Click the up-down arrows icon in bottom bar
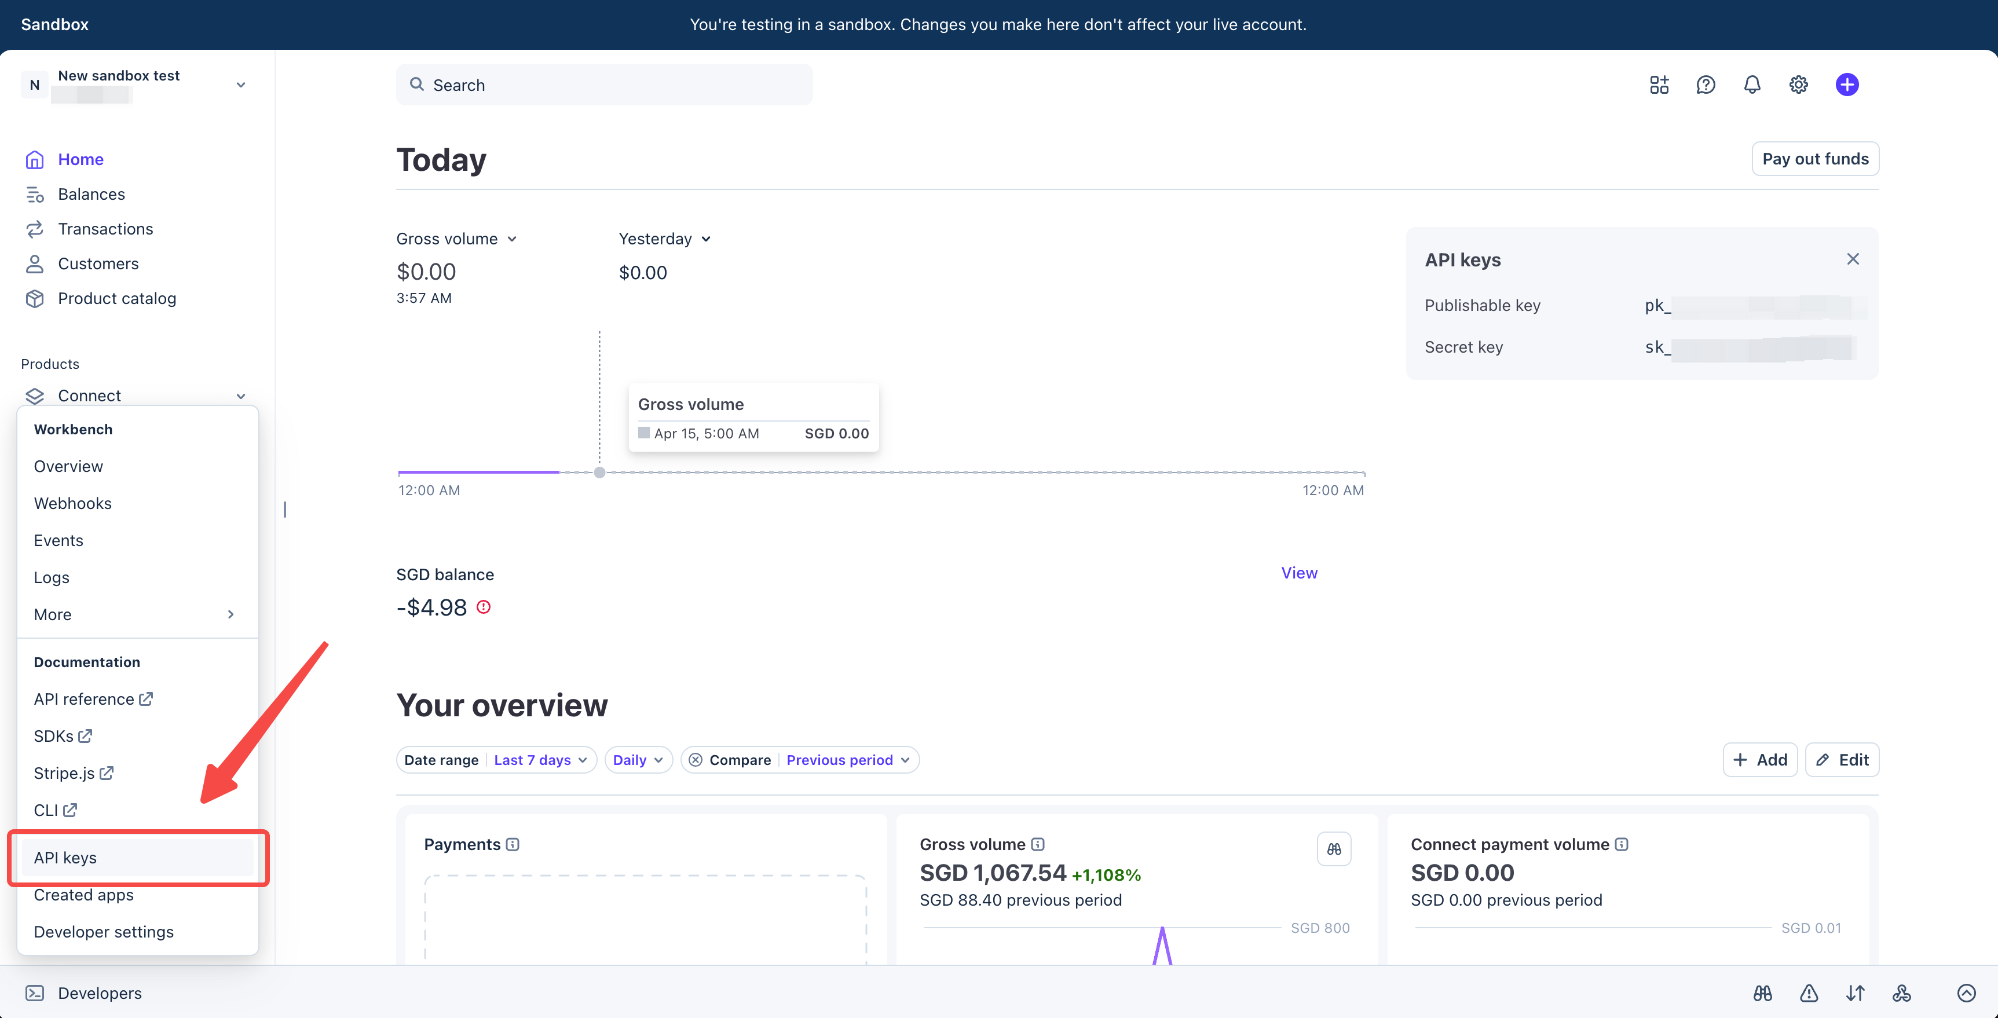Screen dimensions: 1998x1018 [x=1856, y=993]
